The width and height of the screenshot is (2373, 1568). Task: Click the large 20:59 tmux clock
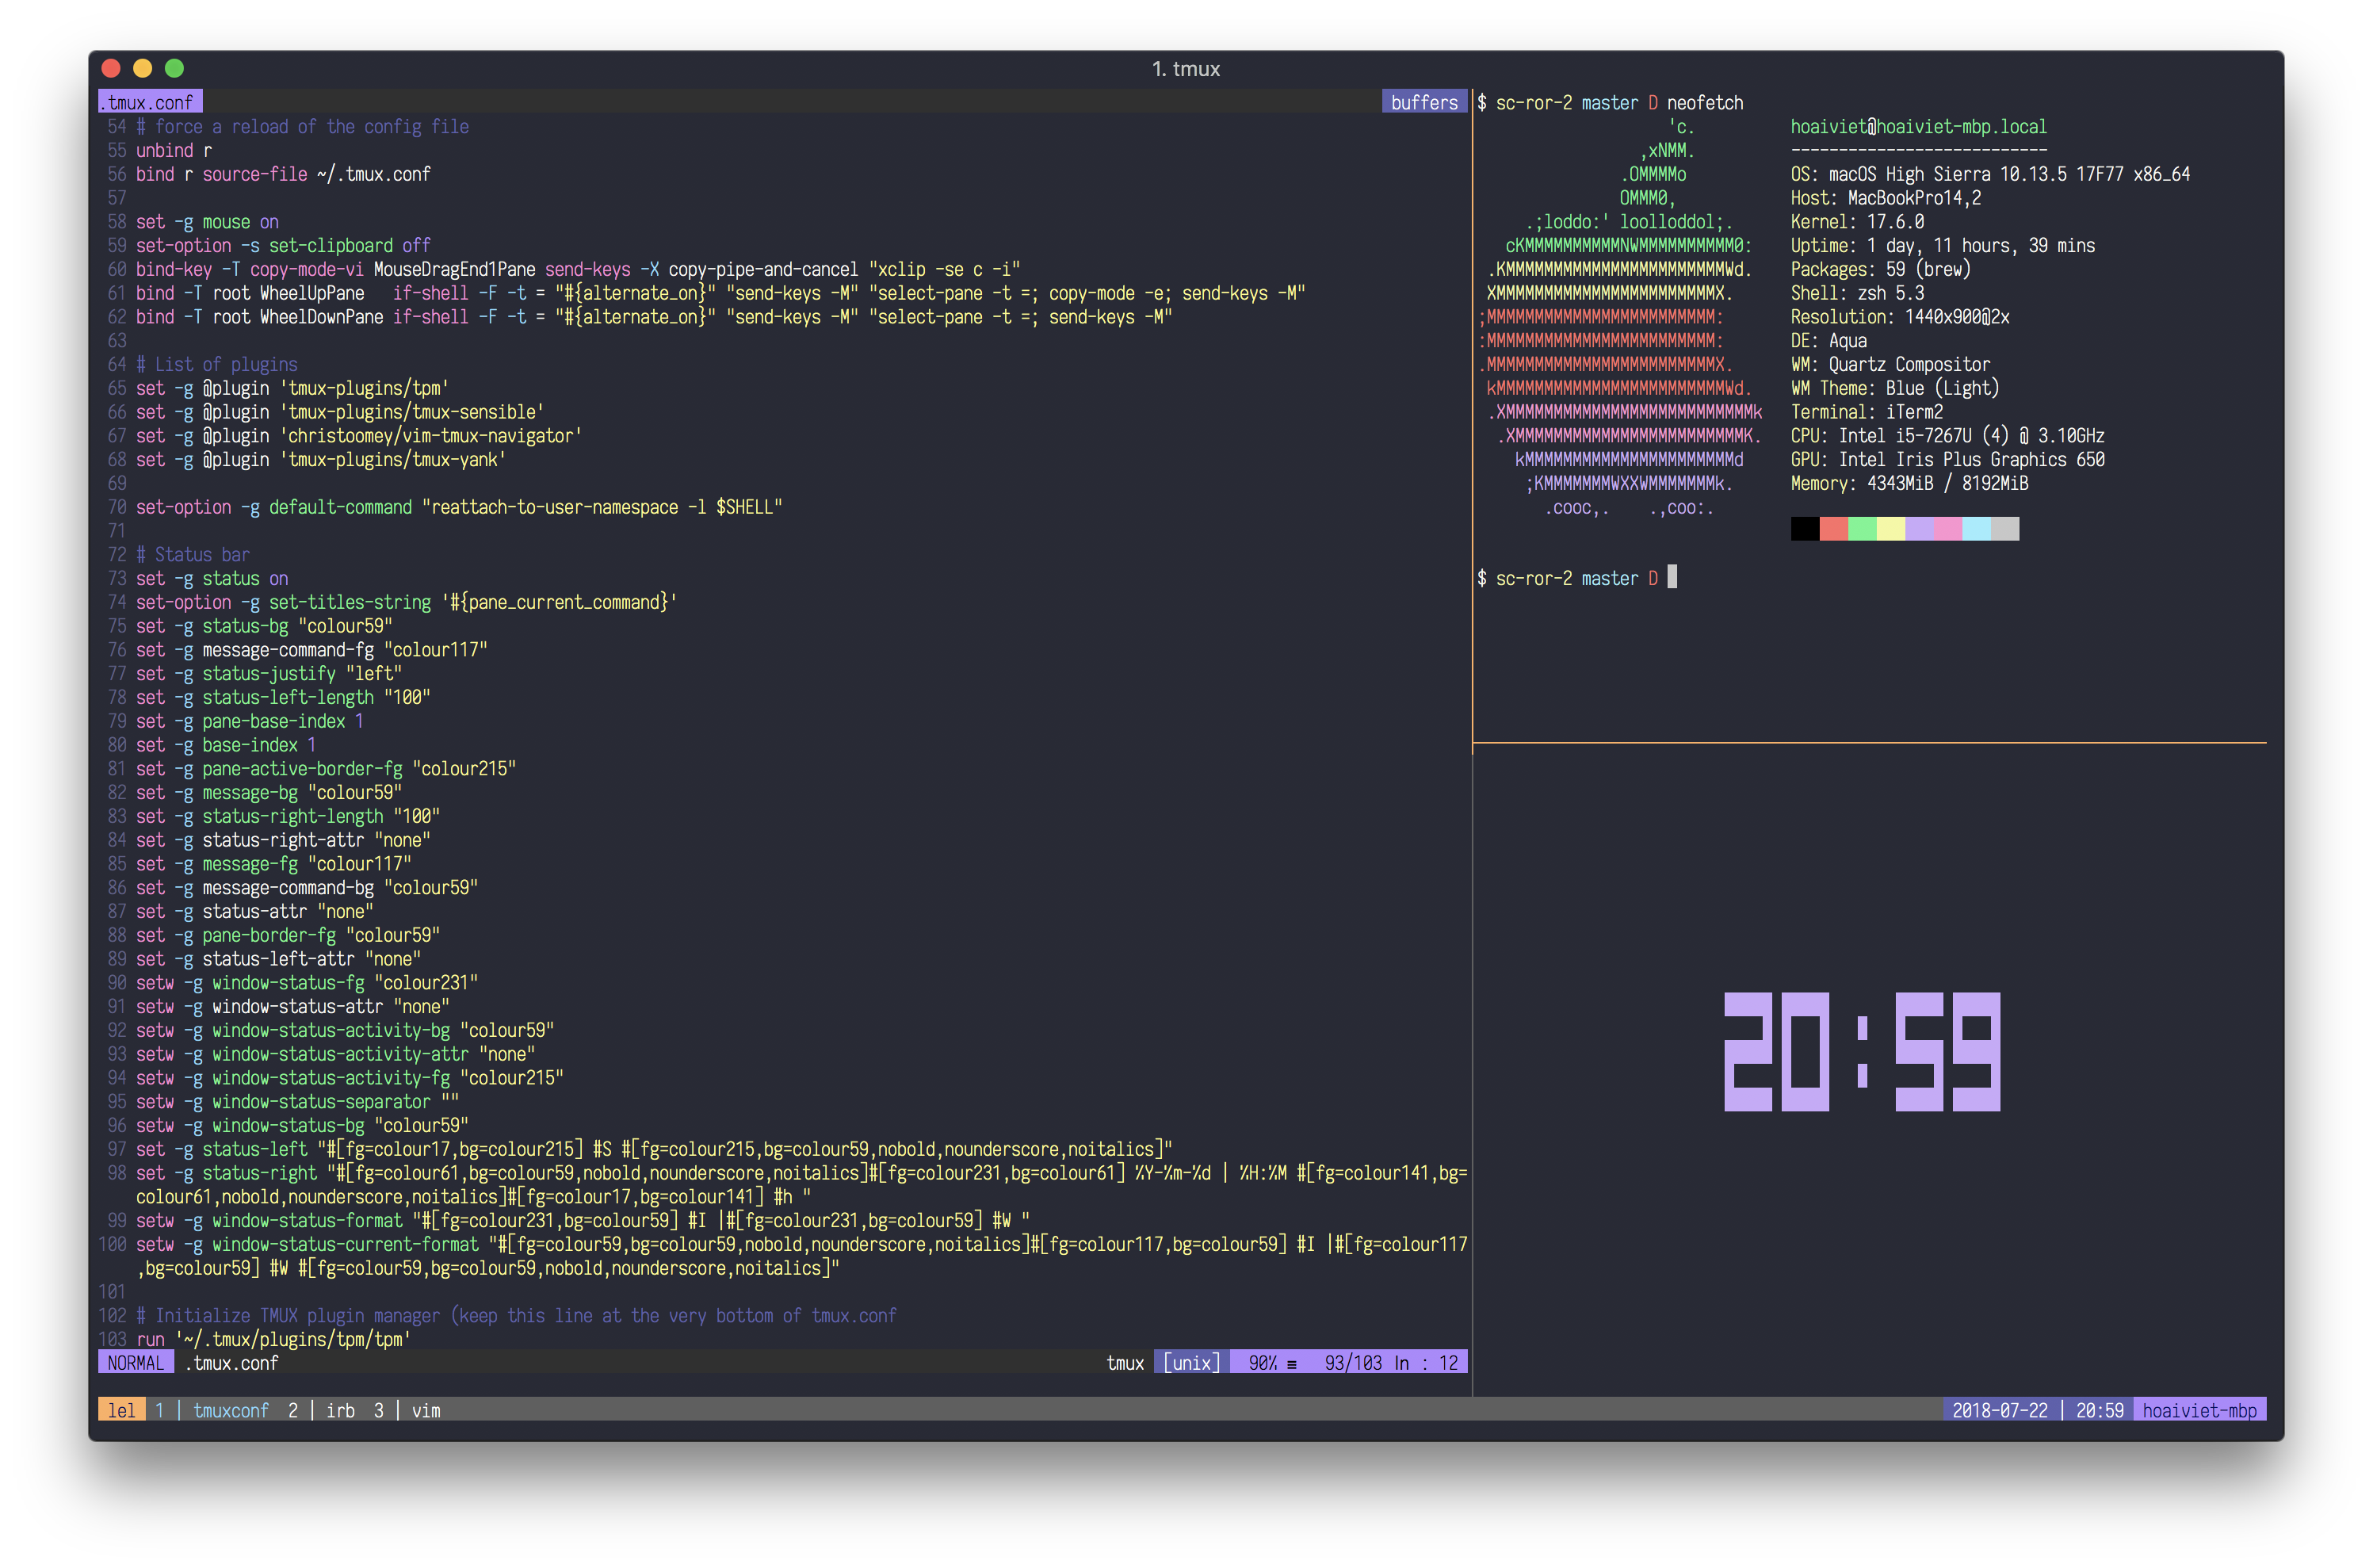pyautogui.click(x=1863, y=1052)
